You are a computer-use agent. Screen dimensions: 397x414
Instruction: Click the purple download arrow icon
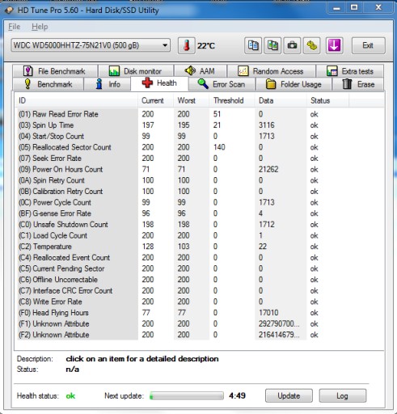(x=334, y=45)
